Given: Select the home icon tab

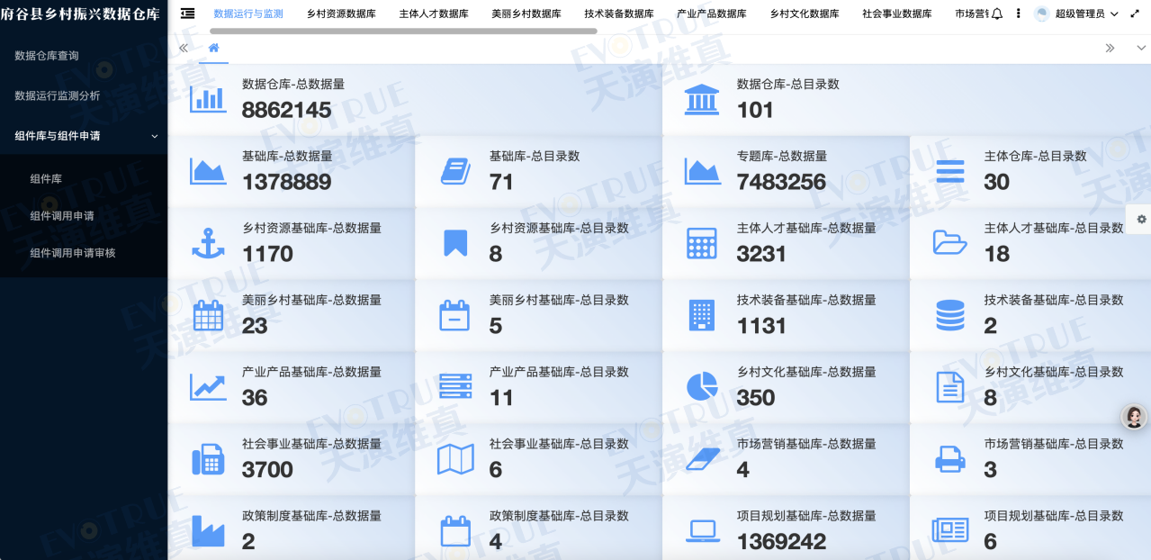Looking at the screenshot, I should coord(212,50).
